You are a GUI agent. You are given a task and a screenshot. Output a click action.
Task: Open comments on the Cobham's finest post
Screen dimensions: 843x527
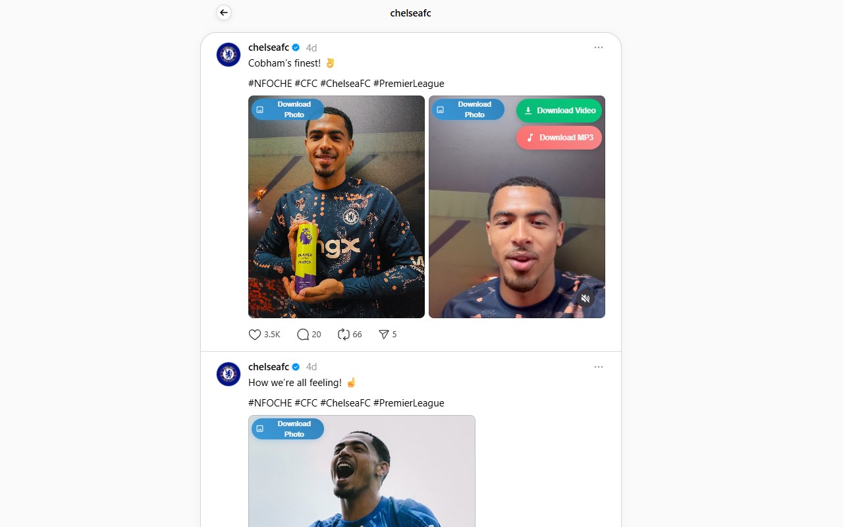(303, 335)
